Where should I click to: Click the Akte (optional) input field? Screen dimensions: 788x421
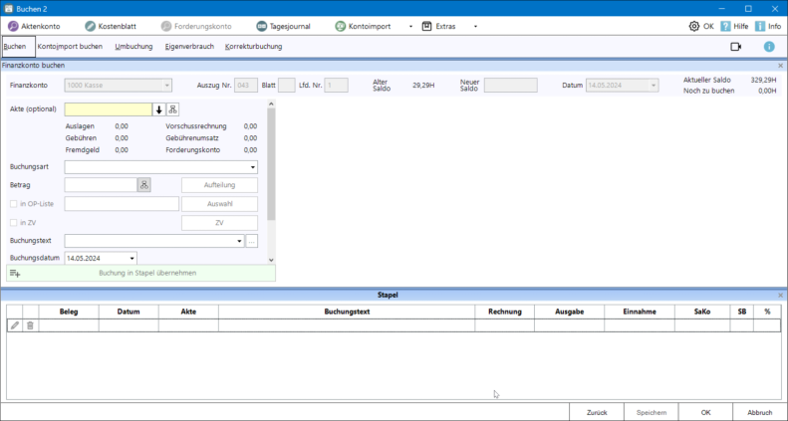(108, 109)
